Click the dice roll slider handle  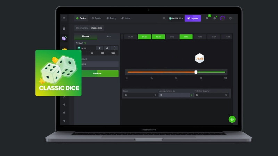[196, 72]
